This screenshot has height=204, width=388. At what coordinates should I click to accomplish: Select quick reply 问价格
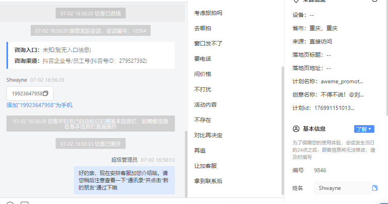point(202,74)
